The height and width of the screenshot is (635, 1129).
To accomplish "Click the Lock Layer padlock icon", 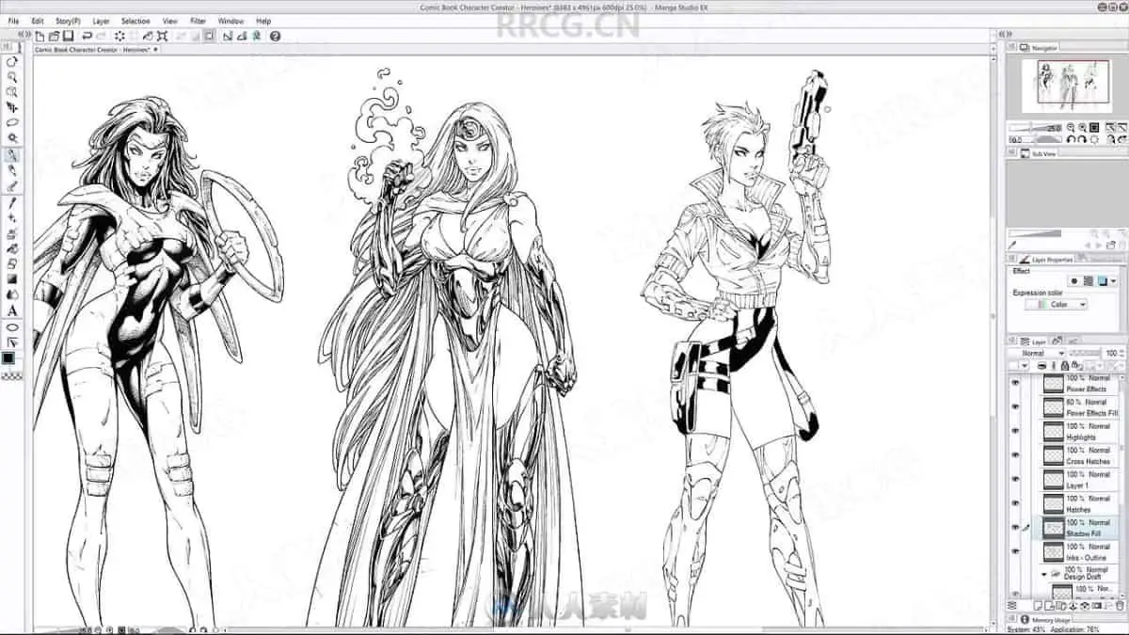I will click(x=1064, y=365).
